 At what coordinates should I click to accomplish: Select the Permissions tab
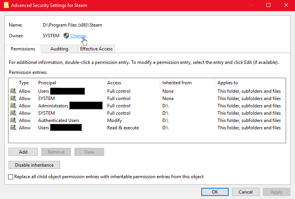(23, 49)
